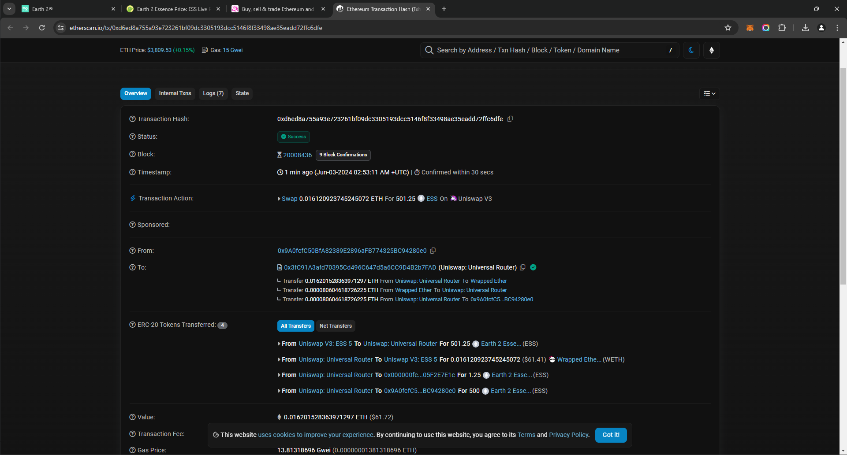Open block 20008436 link
This screenshot has height=455, width=847.
click(297, 155)
